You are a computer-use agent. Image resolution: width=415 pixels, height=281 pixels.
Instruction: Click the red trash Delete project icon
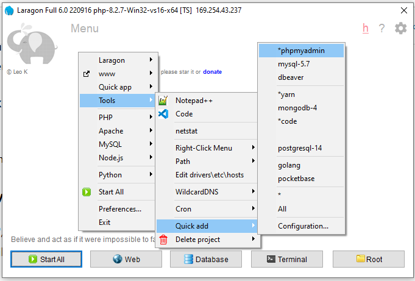[x=163, y=240]
